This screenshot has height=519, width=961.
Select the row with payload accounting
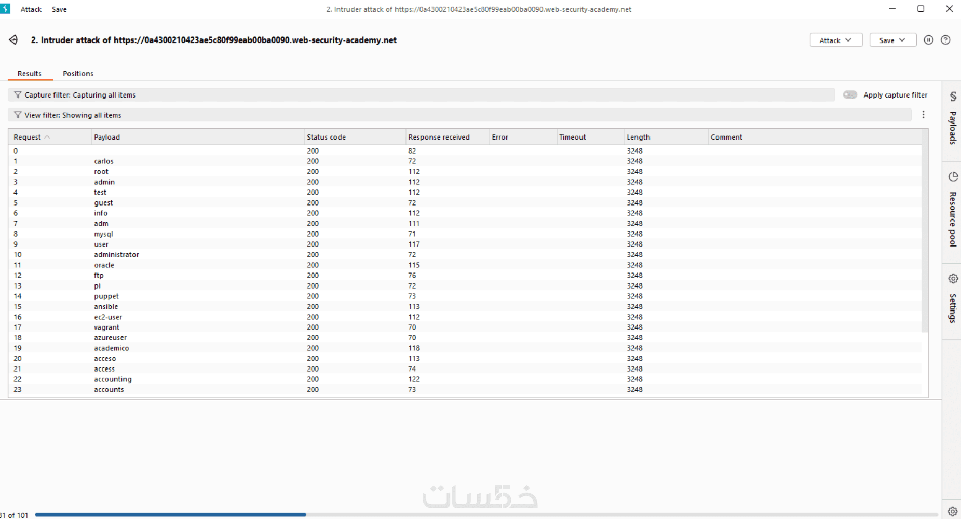coord(465,379)
